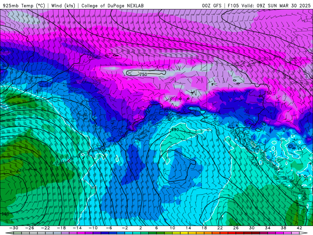
Task: Click the "-18" colorbar tick label
Action: 61,228
